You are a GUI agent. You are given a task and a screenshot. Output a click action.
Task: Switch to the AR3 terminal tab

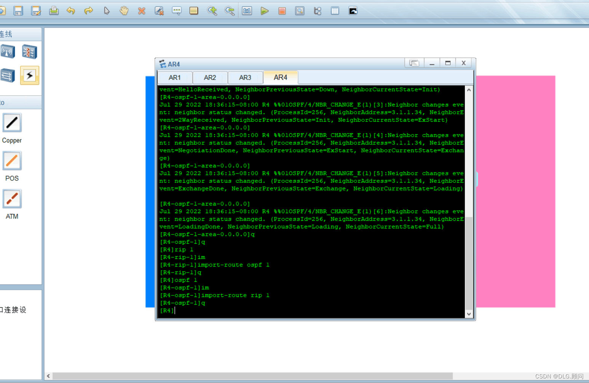[245, 77]
